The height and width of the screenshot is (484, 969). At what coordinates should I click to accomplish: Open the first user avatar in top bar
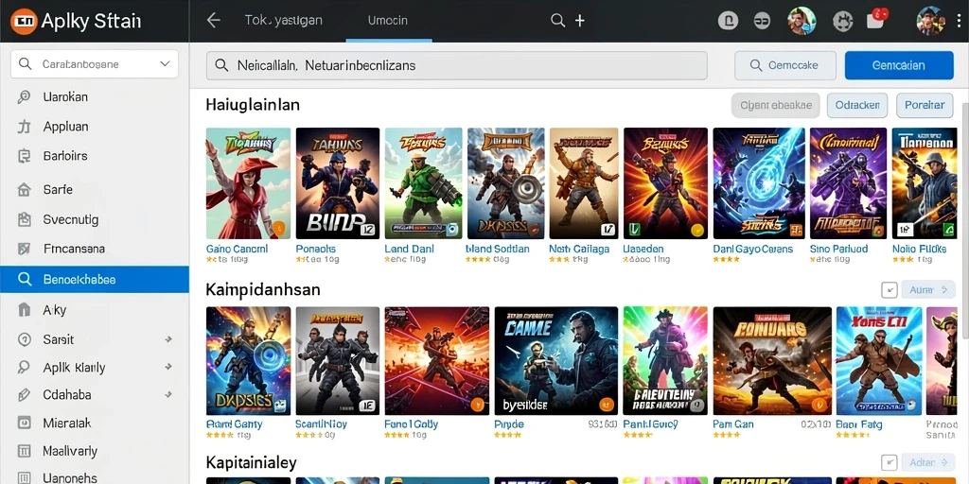pyautogui.click(x=802, y=21)
